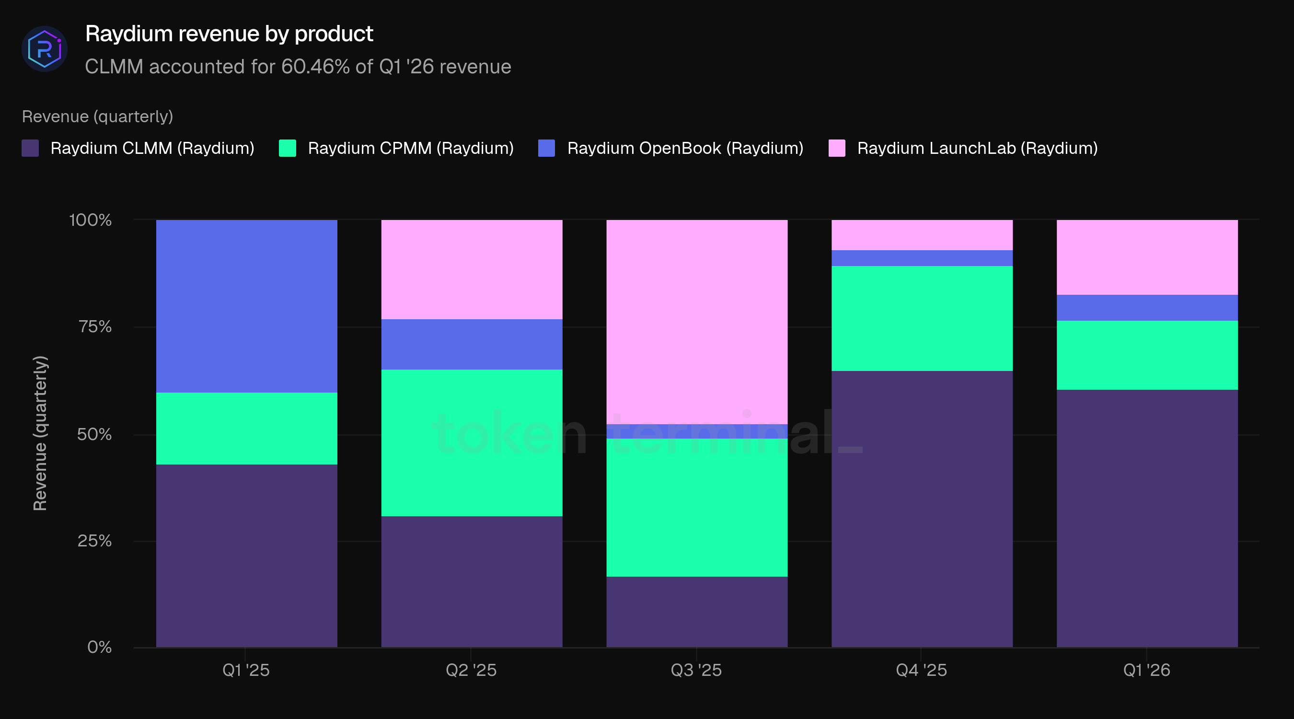
Task: Click the Q3 '25 axis label
Action: click(x=696, y=670)
